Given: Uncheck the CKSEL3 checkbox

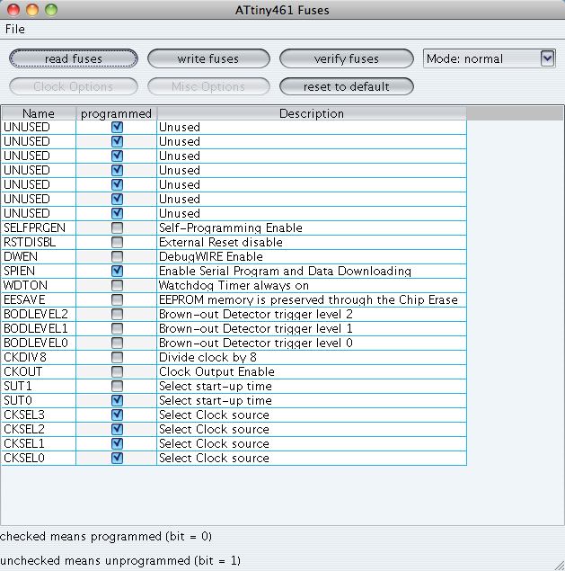Looking at the screenshot, I should tap(117, 415).
